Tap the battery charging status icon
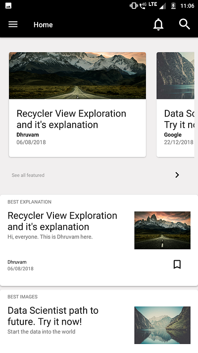 [173, 5]
